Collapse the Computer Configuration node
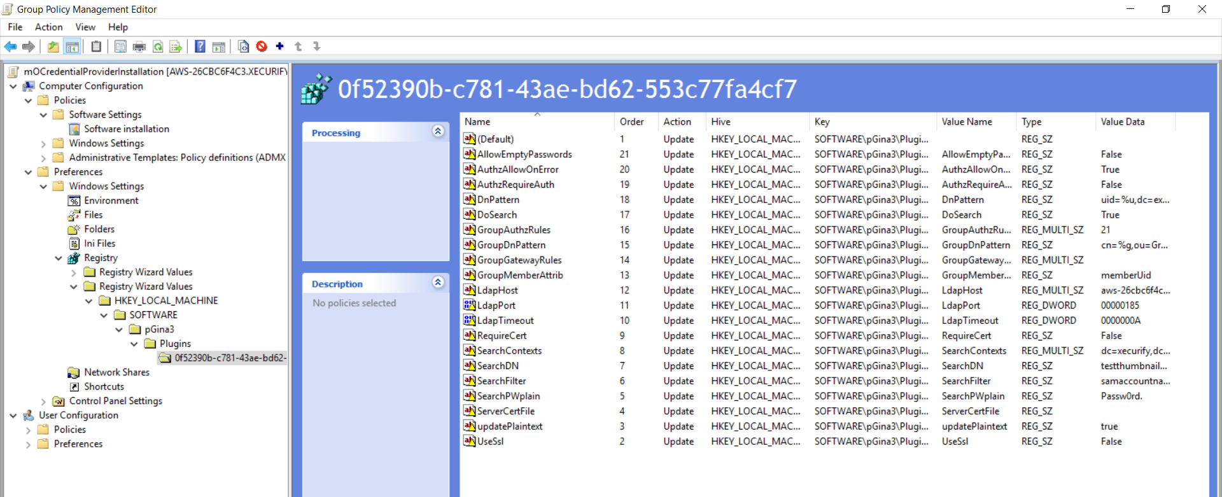 (x=13, y=86)
